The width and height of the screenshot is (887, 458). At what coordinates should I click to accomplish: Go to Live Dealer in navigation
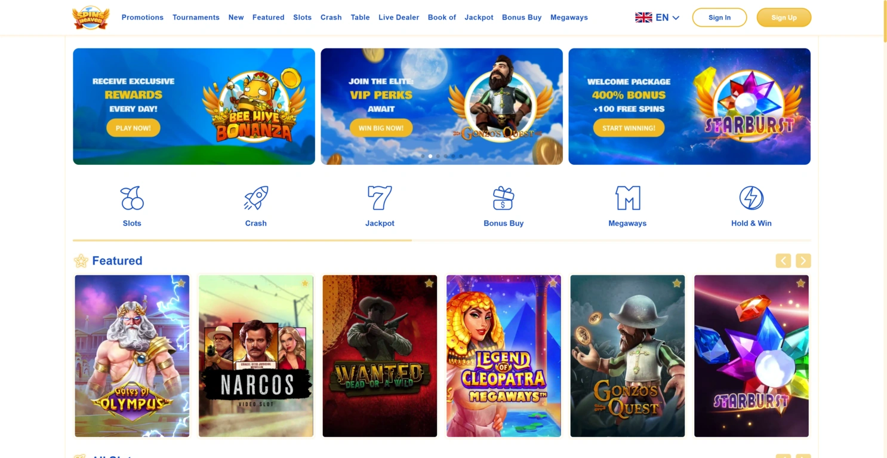(x=399, y=17)
